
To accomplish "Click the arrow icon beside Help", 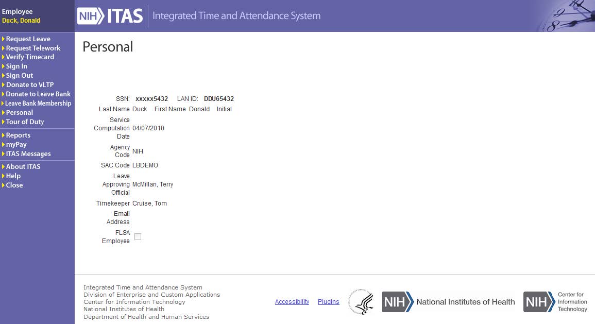I will point(3,176).
